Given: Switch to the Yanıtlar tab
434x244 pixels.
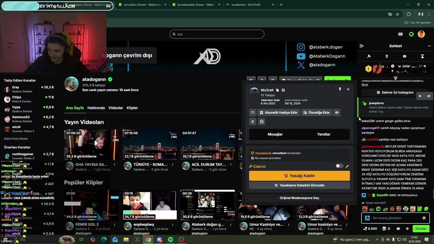Looking at the screenshot, I should tap(324, 134).
